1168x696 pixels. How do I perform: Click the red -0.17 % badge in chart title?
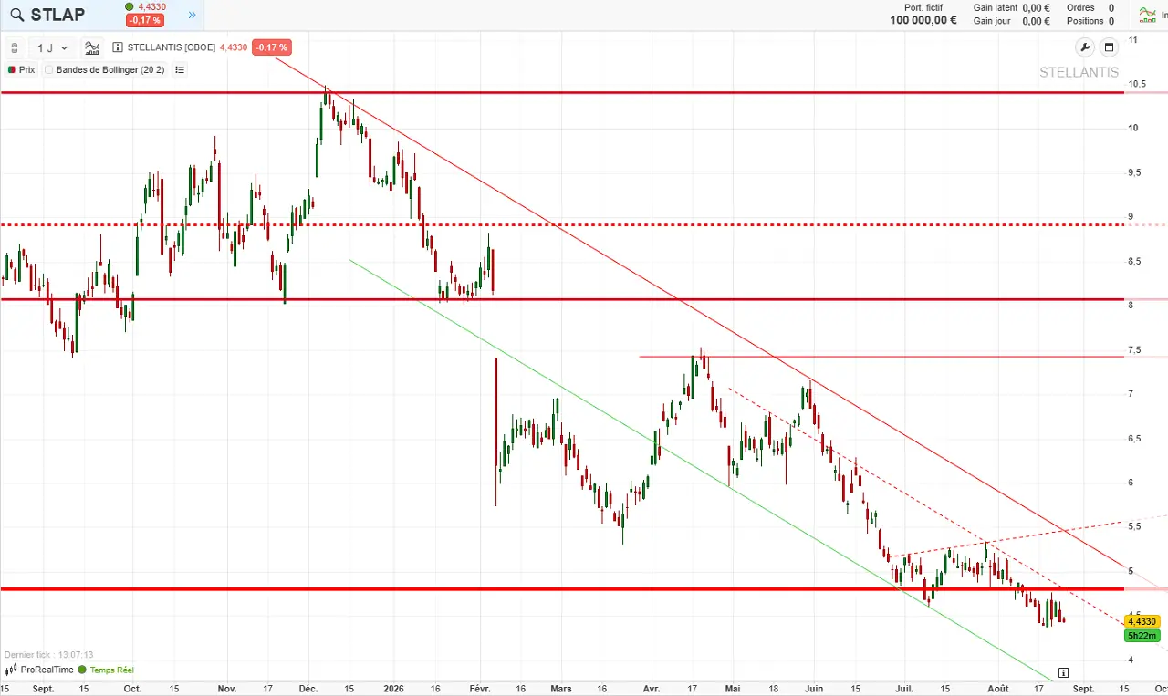pyautogui.click(x=271, y=47)
